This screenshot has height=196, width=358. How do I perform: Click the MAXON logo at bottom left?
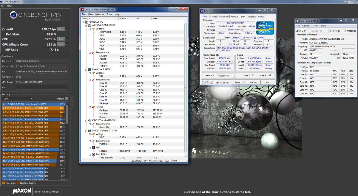pyautogui.click(x=22, y=191)
